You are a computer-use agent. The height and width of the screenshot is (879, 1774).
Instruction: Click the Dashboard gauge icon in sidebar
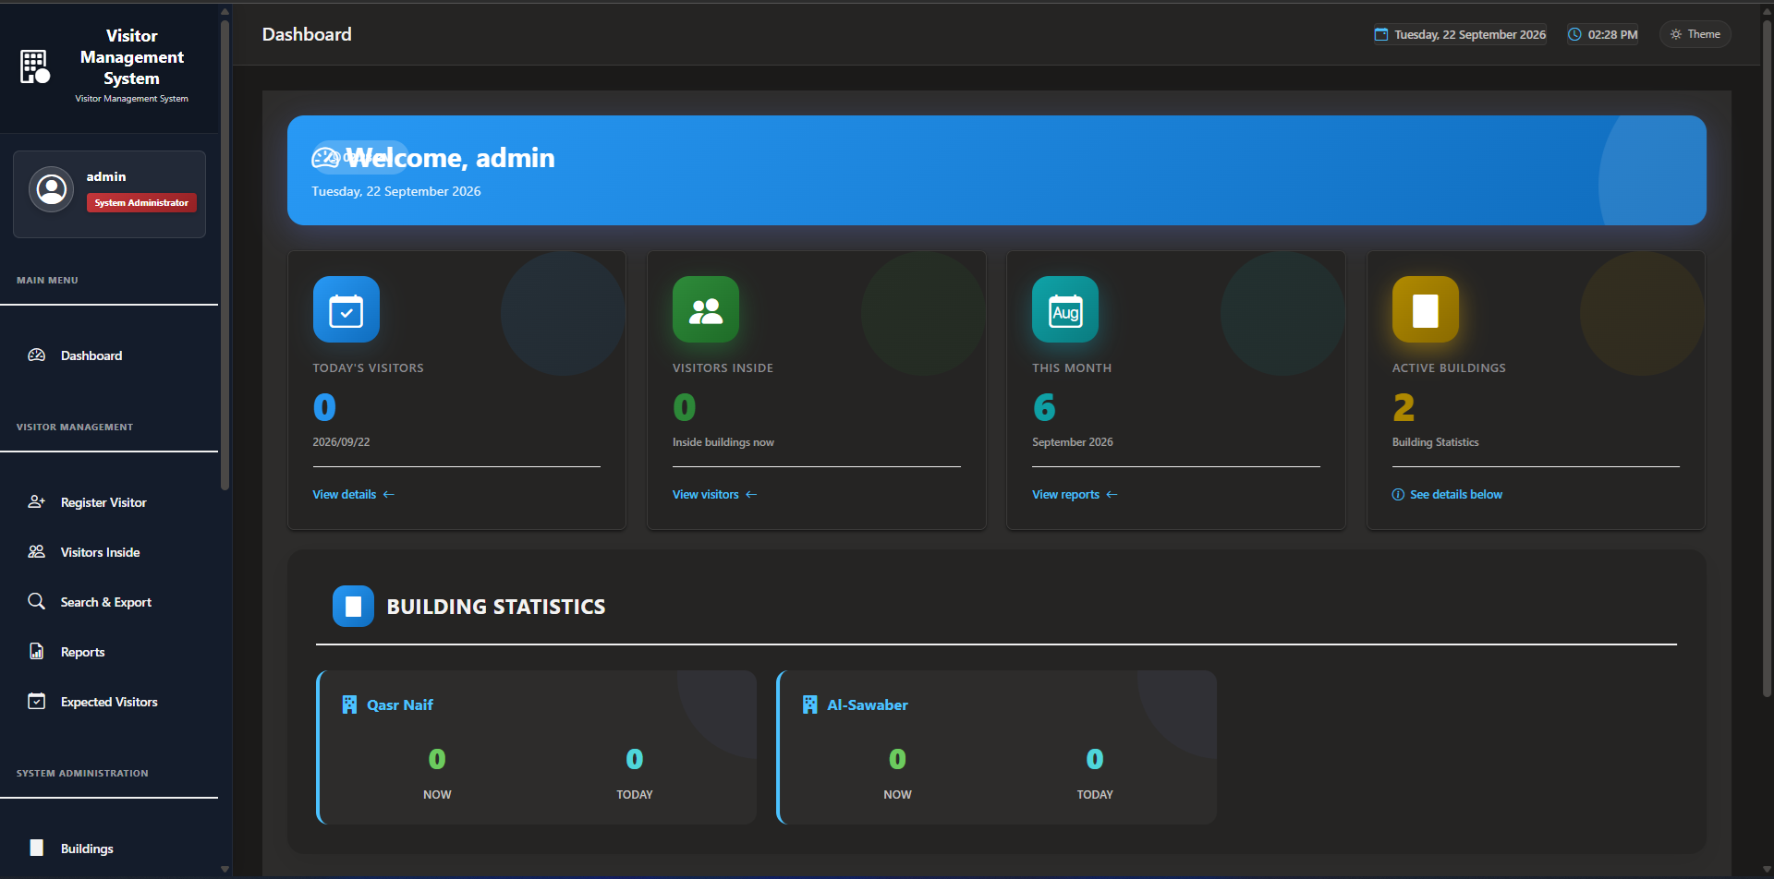(37, 355)
